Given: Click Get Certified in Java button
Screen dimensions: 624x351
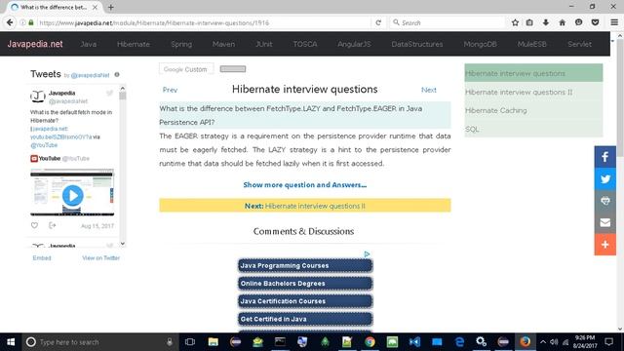Looking at the screenshot, I should click(x=305, y=319).
